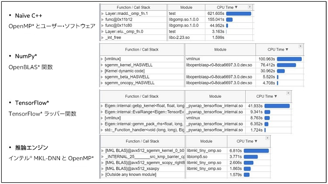328x184 pixels.
Task: Select the libc-2.23.so module cell
Action: [186, 38]
